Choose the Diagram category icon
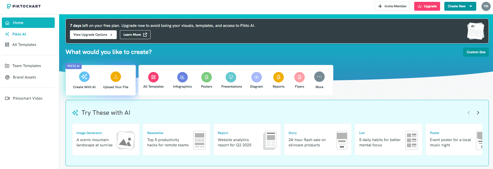The height and width of the screenshot is (169, 493). pyautogui.click(x=257, y=77)
